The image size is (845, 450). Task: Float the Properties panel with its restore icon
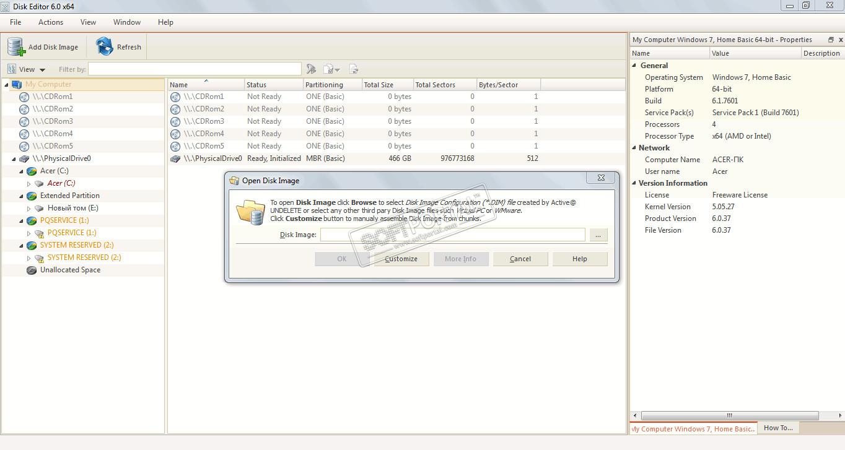click(831, 40)
